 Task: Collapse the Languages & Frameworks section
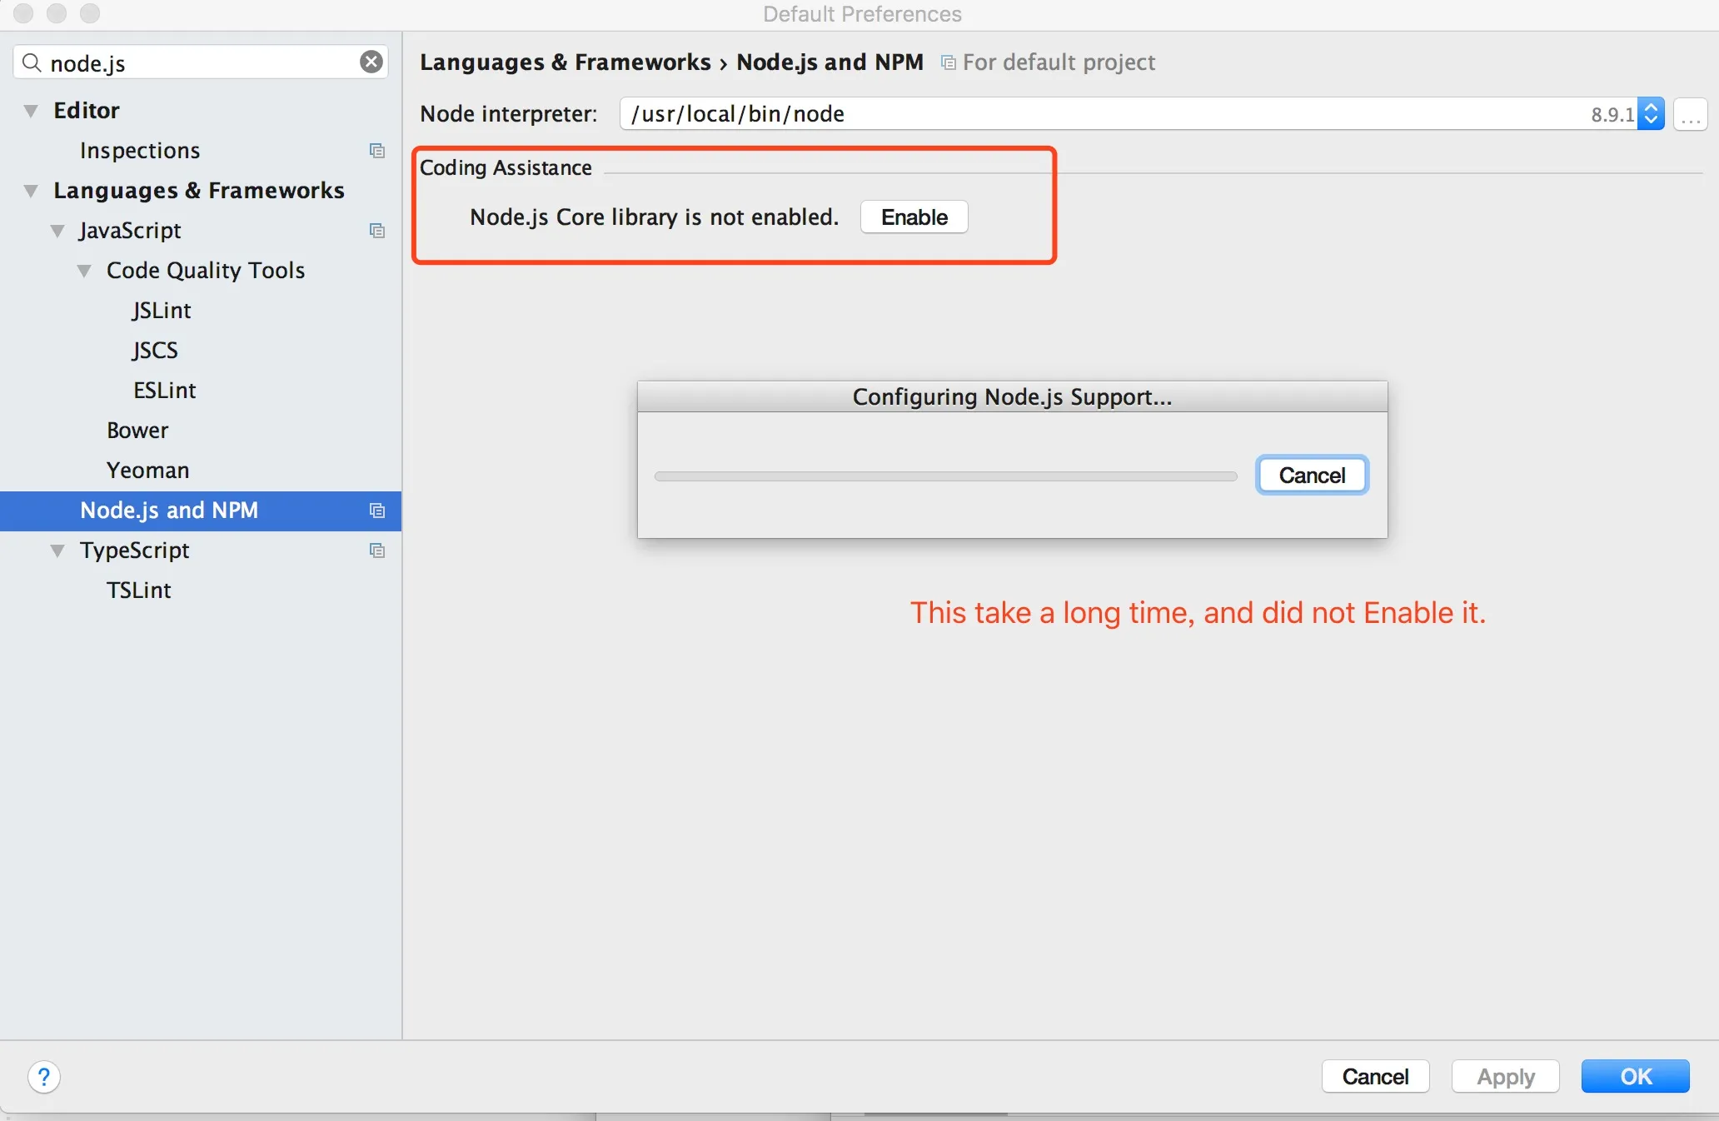(31, 191)
